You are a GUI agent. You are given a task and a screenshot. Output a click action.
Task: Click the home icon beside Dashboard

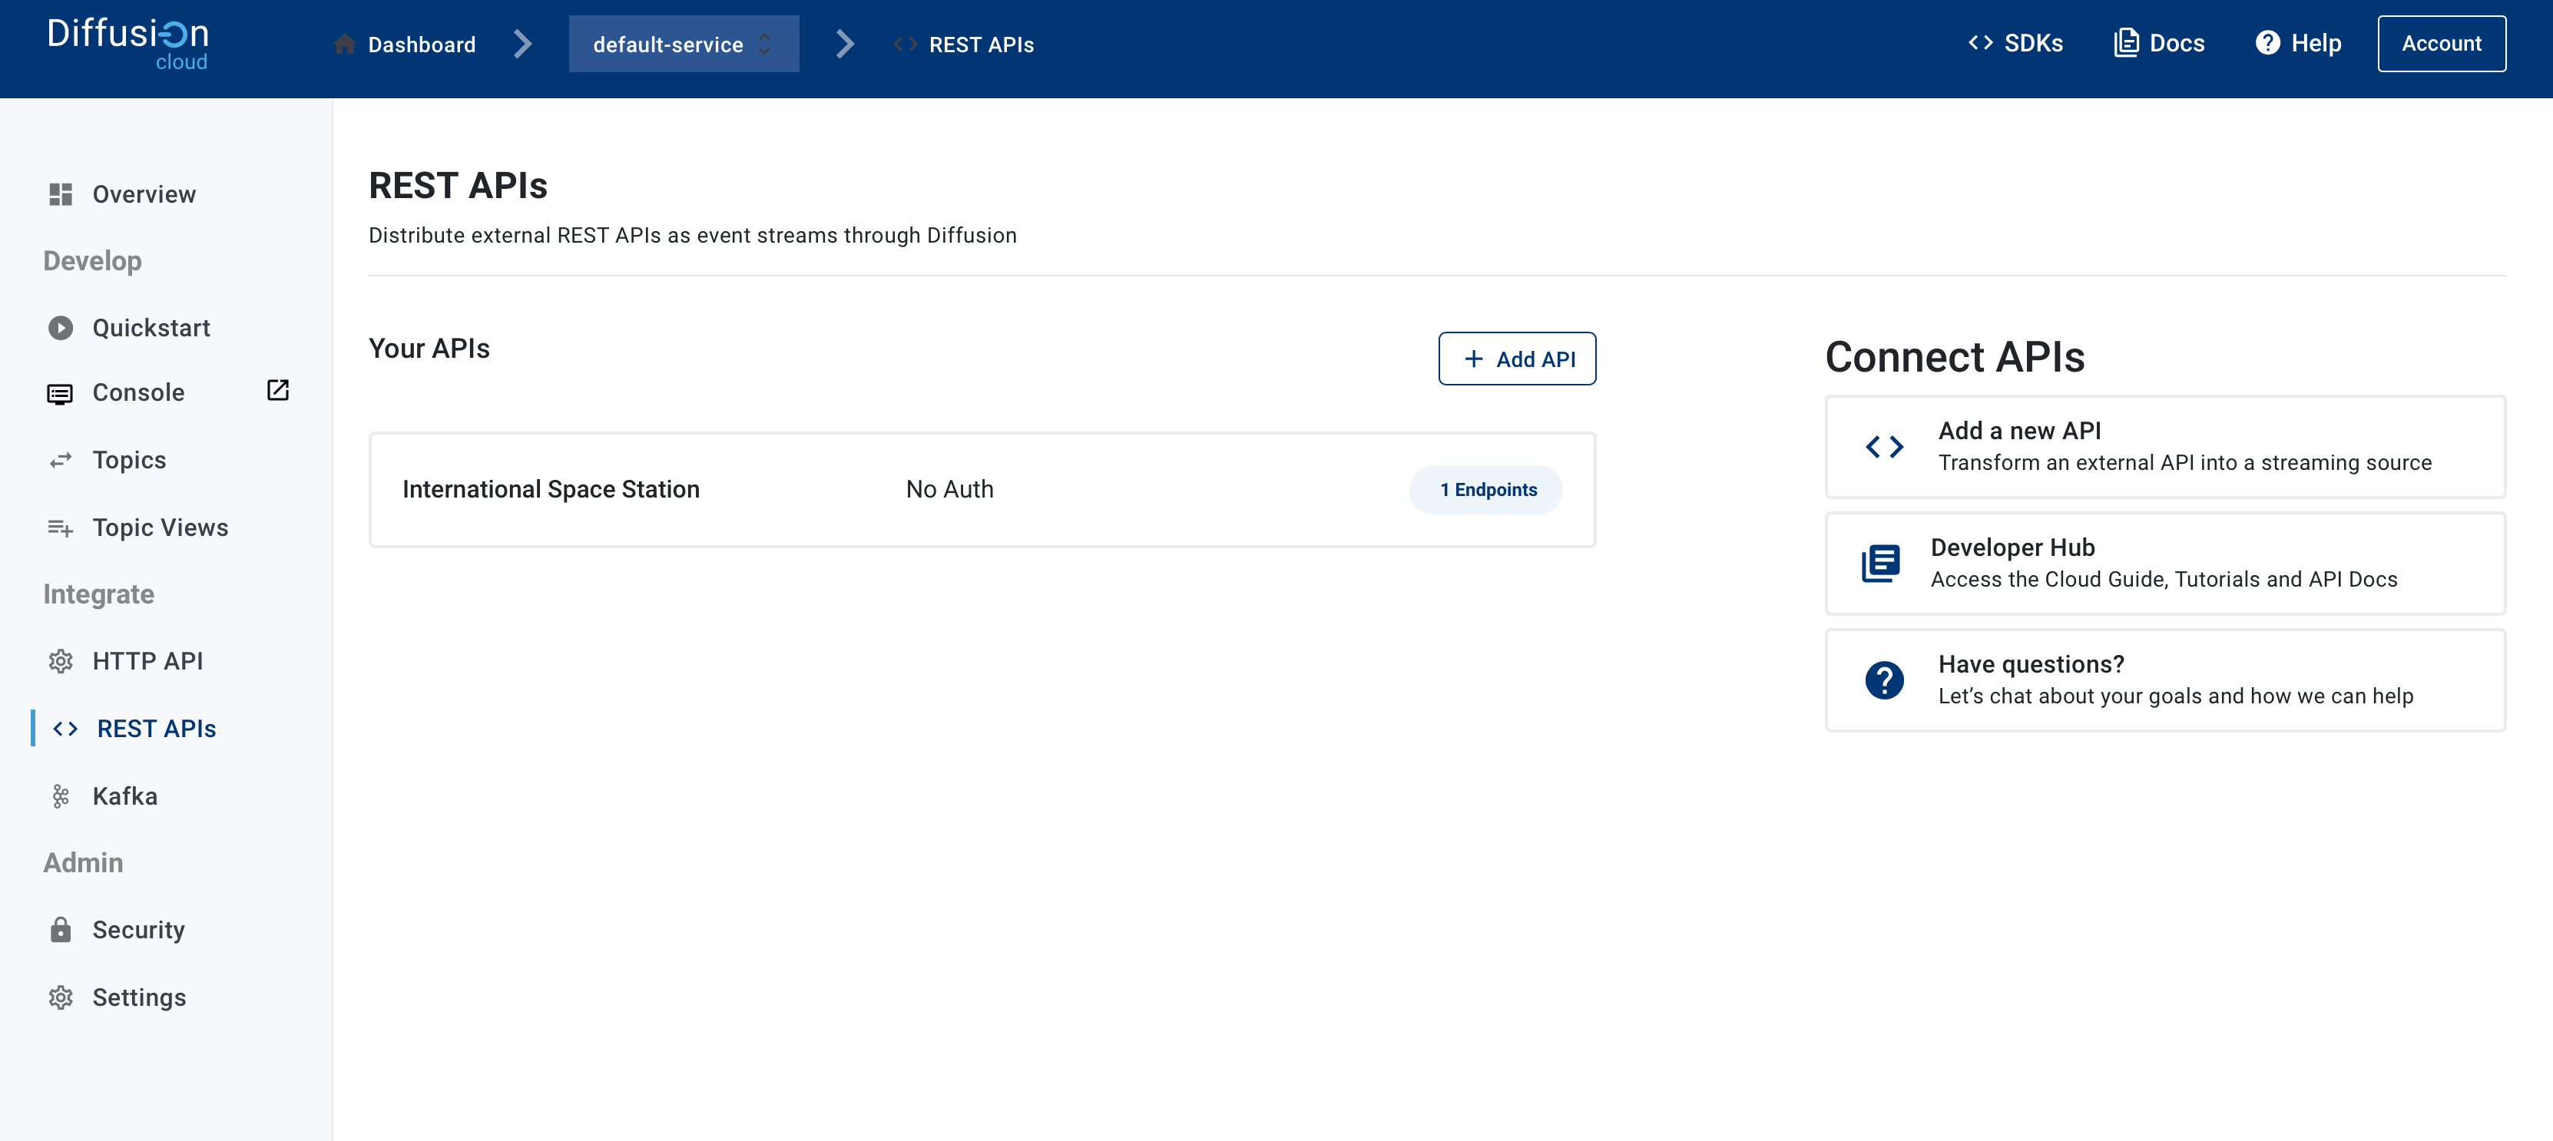(x=345, y=45)
